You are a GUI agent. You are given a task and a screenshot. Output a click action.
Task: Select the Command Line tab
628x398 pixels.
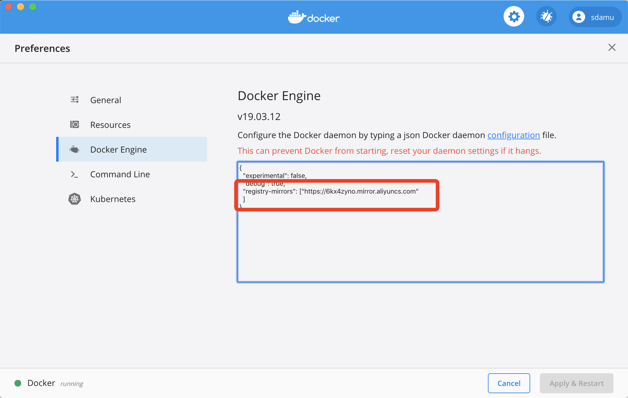(x=120, y=174)
